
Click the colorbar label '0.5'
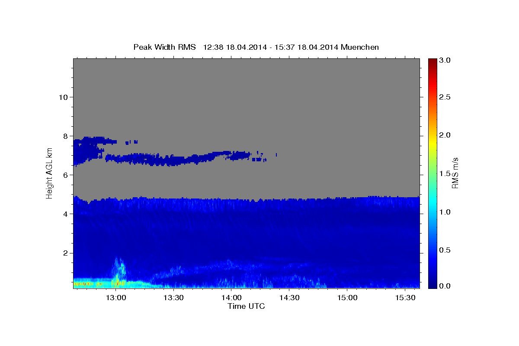(x=445, y=250)
